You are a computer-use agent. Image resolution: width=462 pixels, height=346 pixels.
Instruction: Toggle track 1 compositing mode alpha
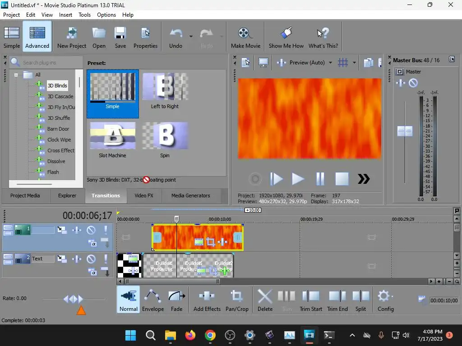(92, 243)
